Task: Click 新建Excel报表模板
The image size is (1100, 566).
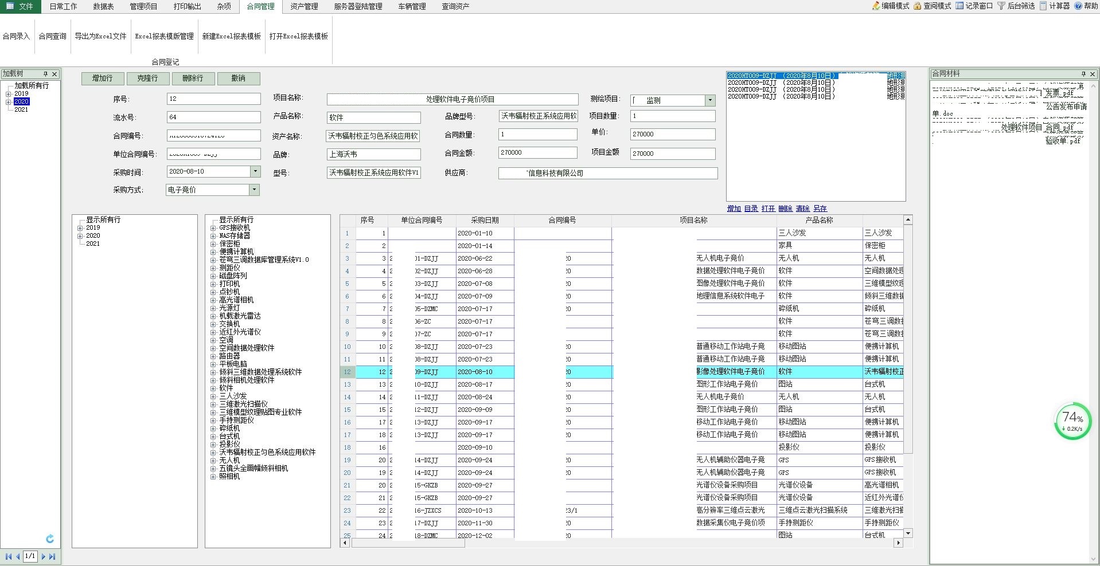Action: [x=231, y=36]
